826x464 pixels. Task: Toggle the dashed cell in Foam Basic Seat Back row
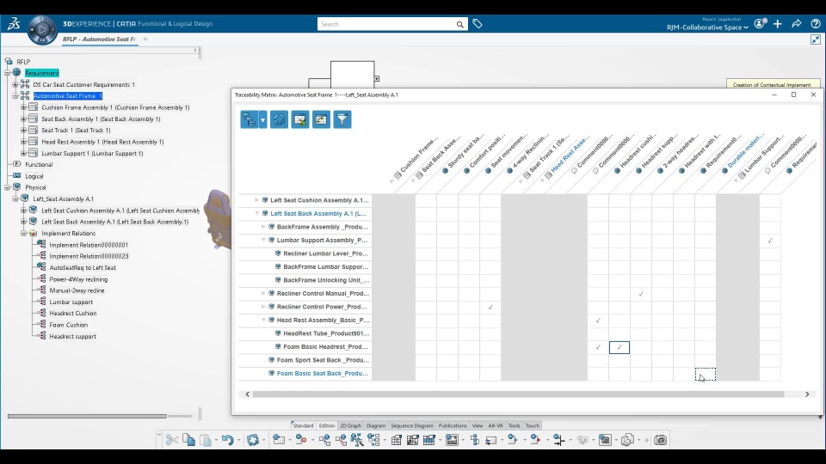(706, 374)
